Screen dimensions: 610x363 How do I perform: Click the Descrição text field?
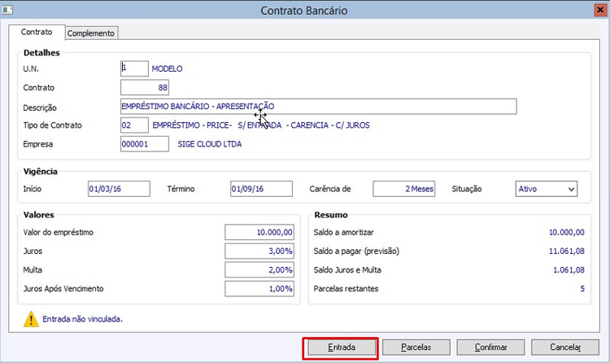tap(319, 107)
